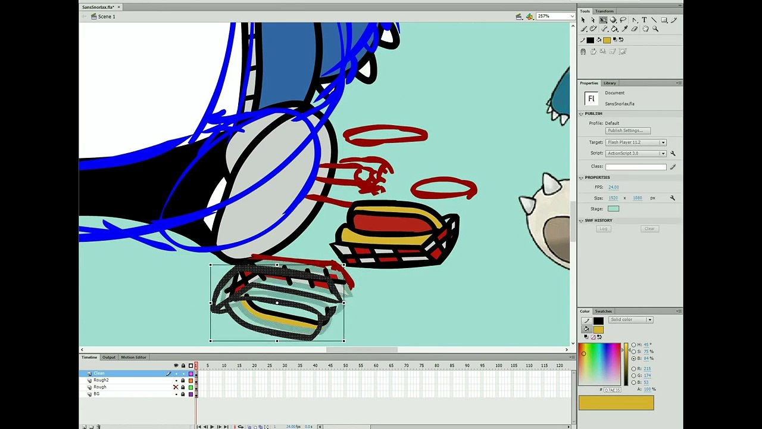Select the Rectangle tool
The width and height of the screenshot is (762, 429).
click(x=664, y=20)
